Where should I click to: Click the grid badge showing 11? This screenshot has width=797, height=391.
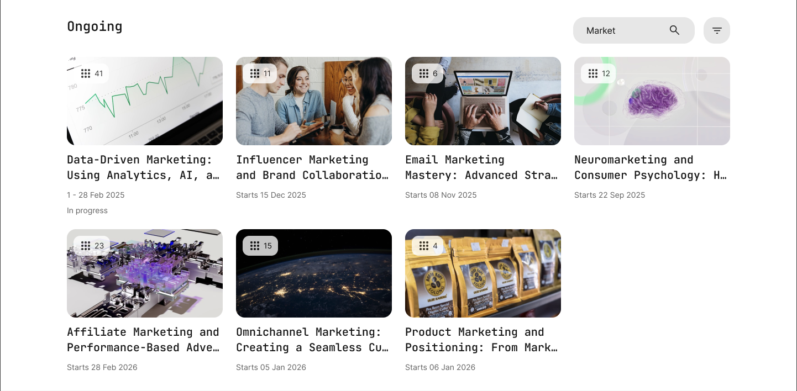pyautogui.click(x=260, y=73)
